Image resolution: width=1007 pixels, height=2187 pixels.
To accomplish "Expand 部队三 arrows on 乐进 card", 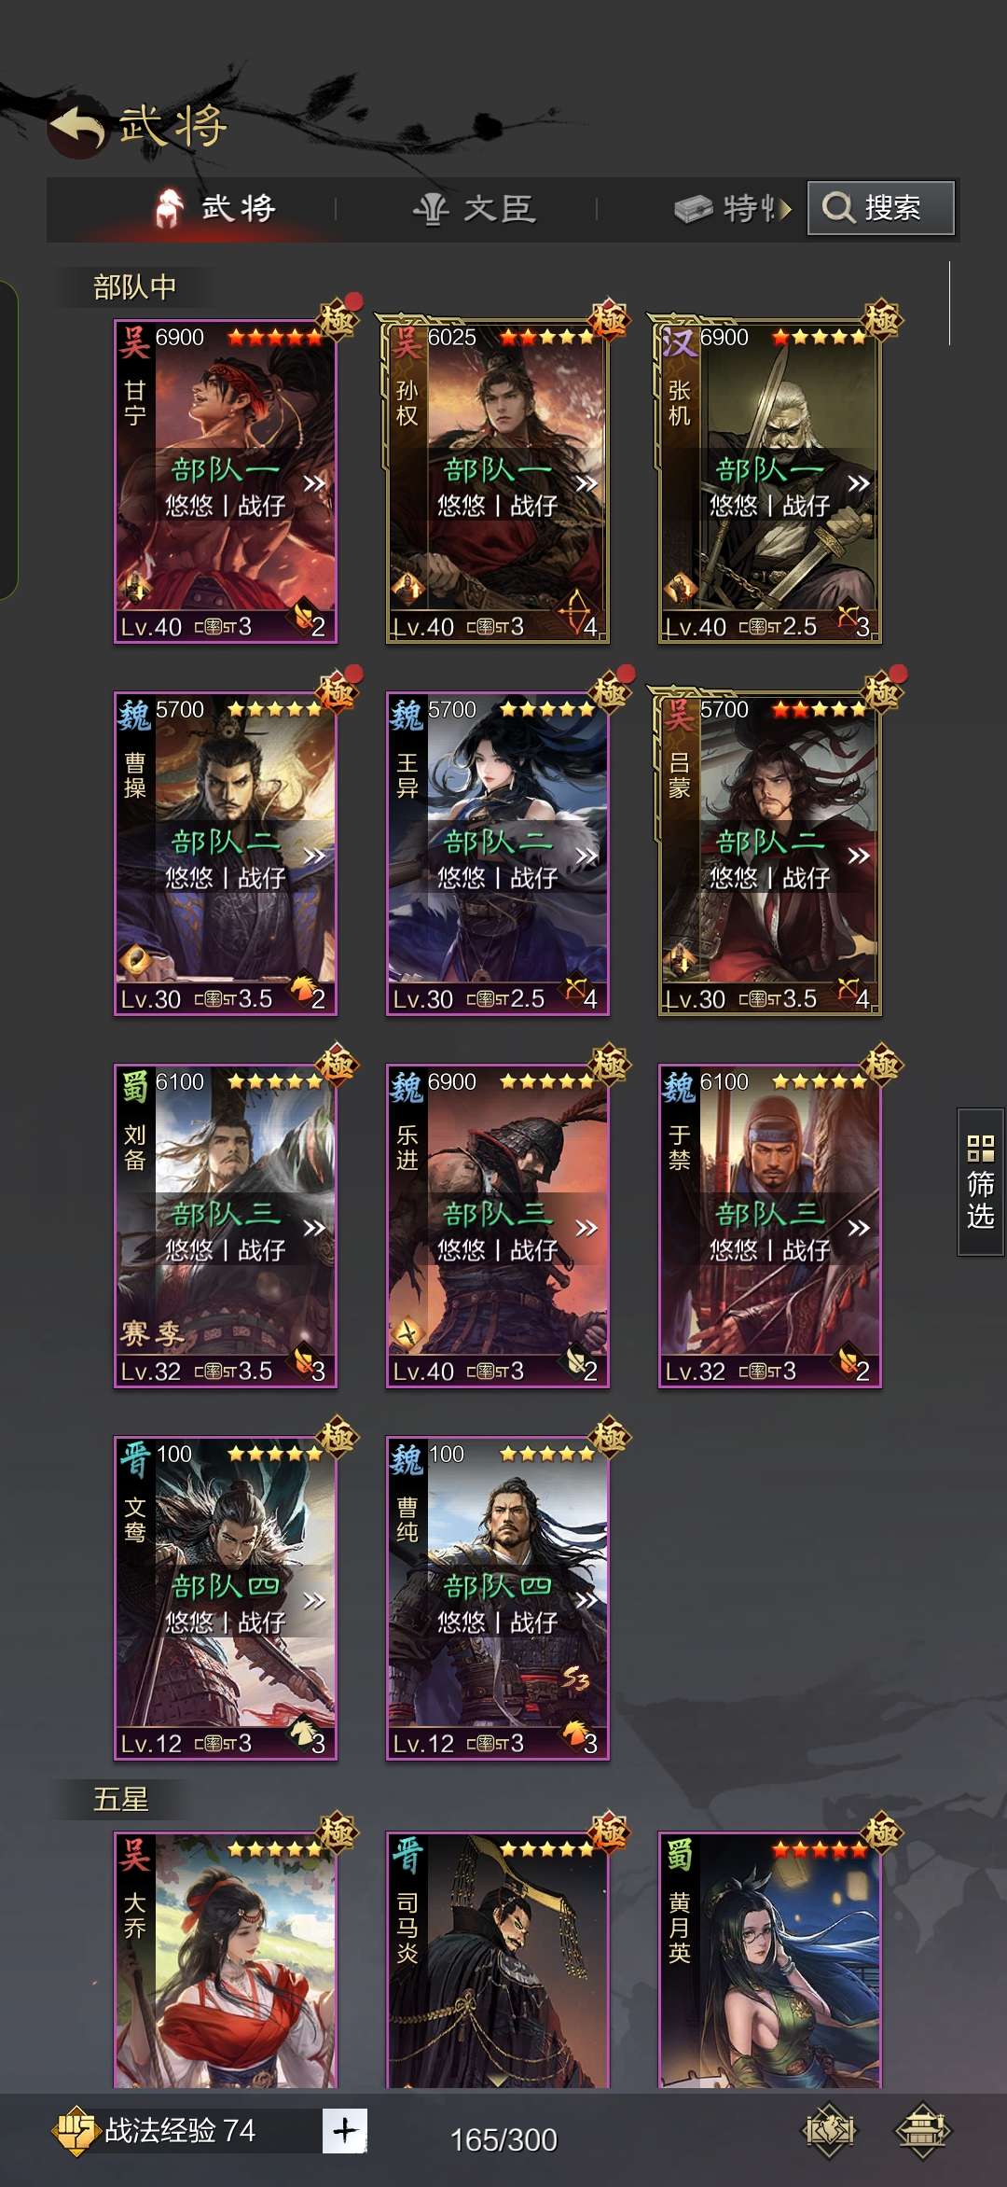I will point(586,1228).
